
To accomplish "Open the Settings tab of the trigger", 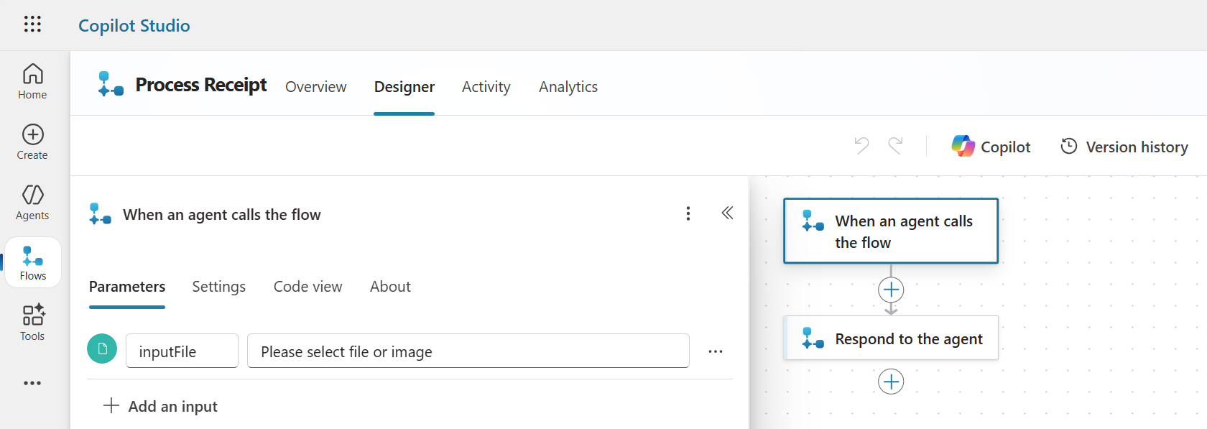I will click(x=218, y=287).
